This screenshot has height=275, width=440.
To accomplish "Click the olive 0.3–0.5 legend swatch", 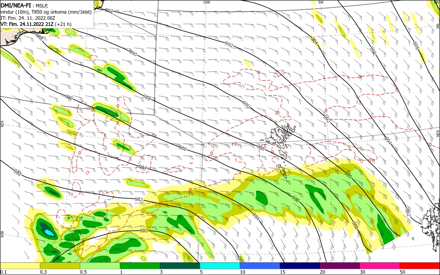I will point(60,266).
